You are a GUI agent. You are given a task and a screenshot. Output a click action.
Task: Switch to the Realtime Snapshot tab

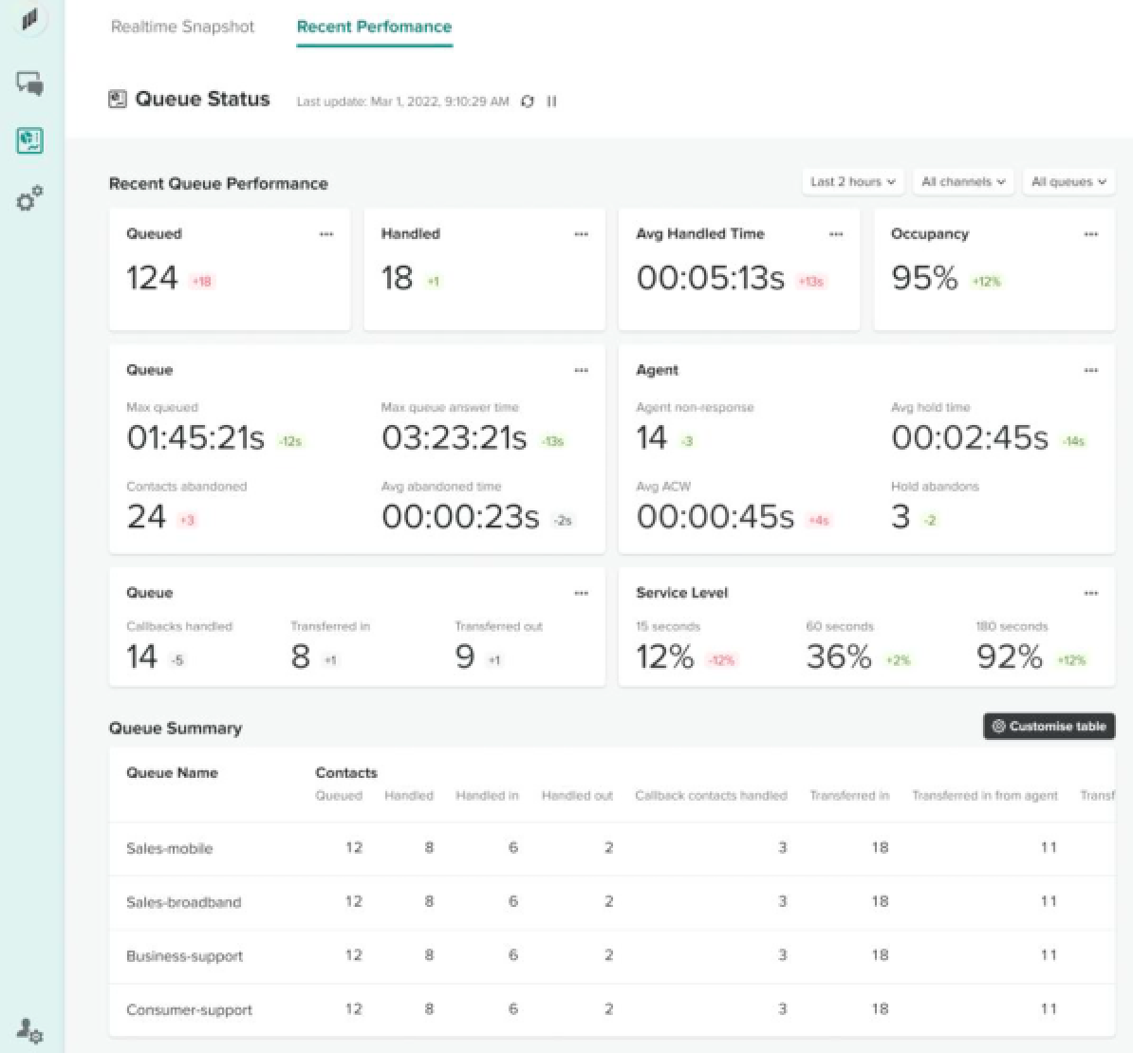click(x=182, y=27)
